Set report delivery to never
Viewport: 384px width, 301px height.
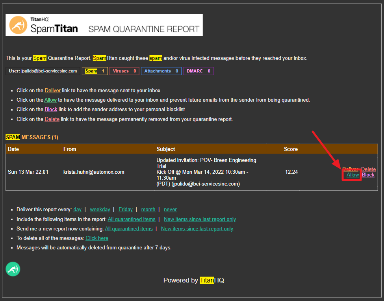tap(170, 210)
